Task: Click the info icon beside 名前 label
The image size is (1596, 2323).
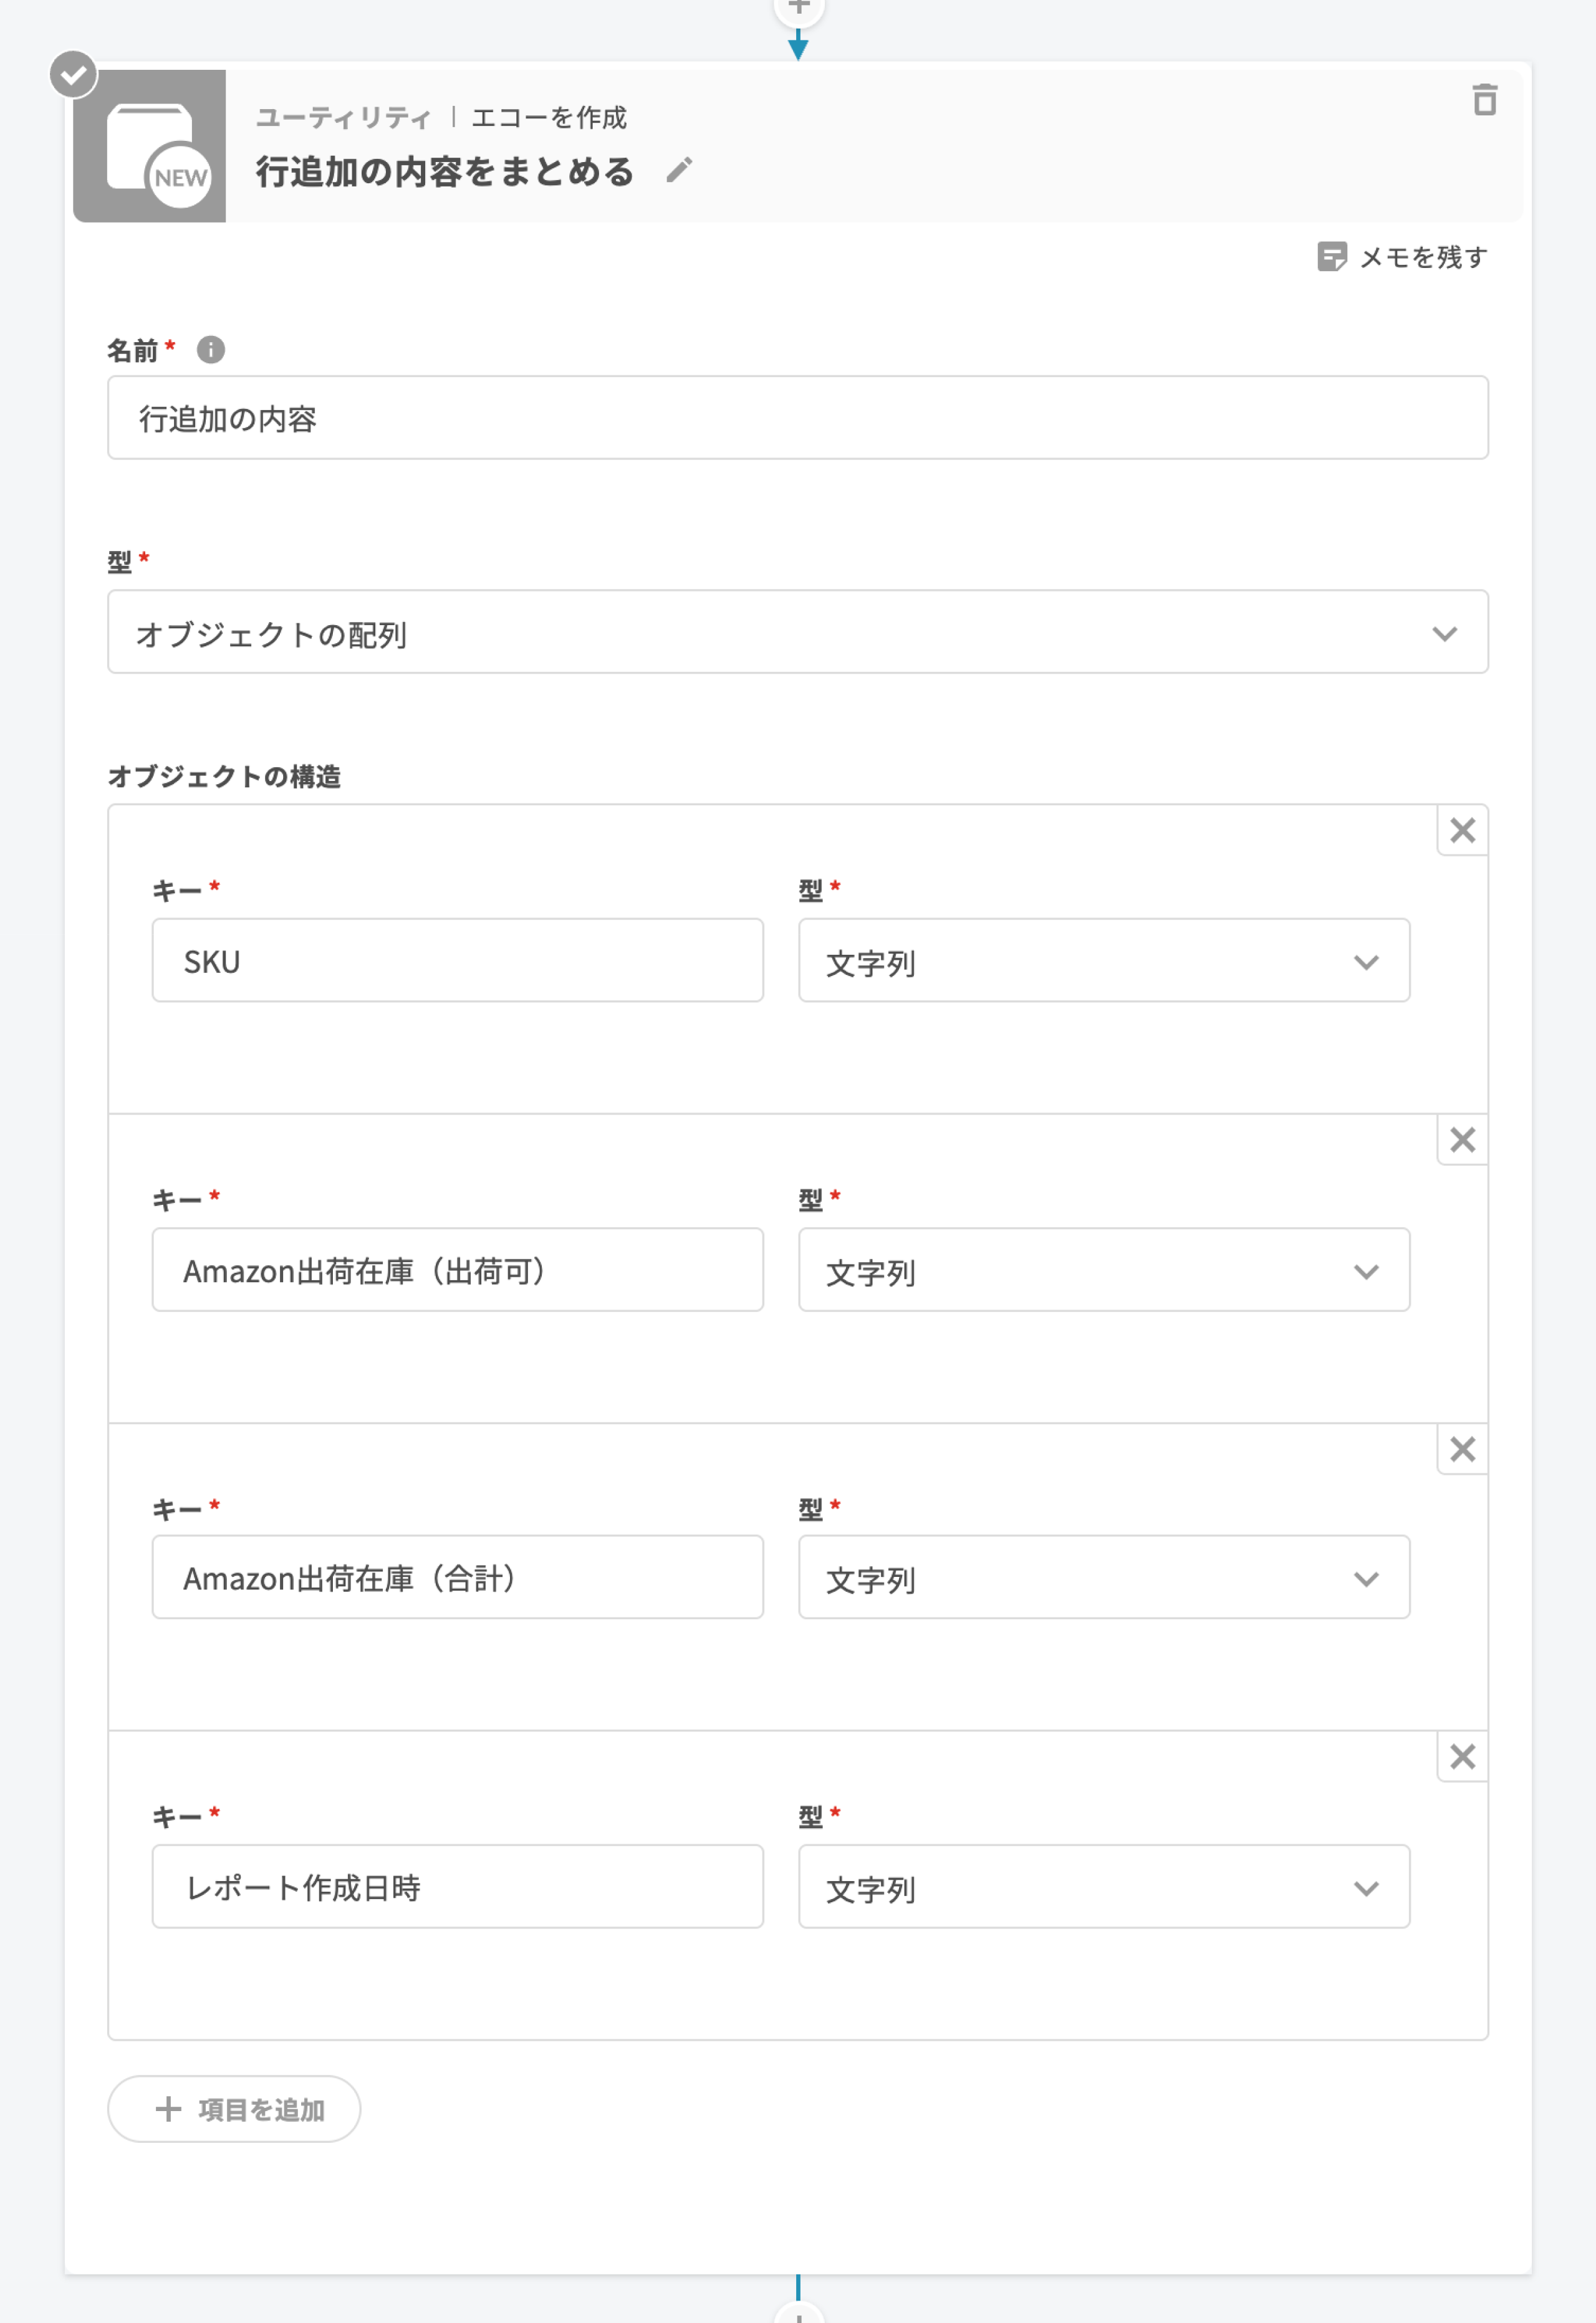Action: pyautogui.click(x=210, y=350)
